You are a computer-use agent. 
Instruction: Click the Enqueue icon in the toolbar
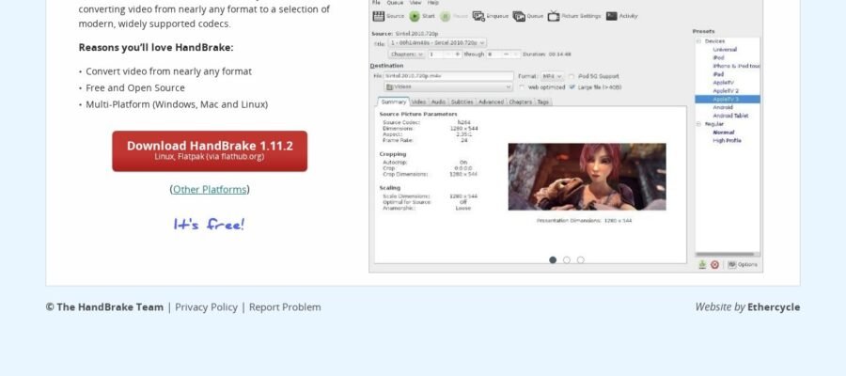[x=478, y=16]
